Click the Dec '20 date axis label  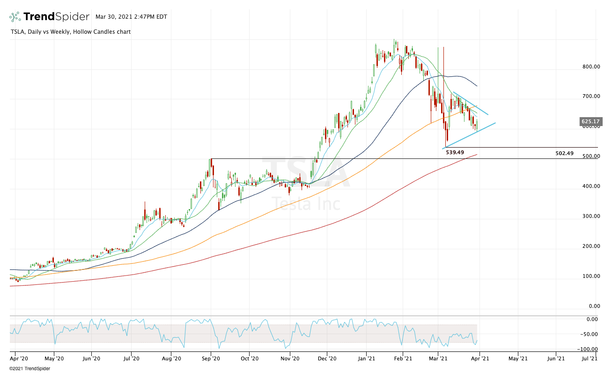327,359
